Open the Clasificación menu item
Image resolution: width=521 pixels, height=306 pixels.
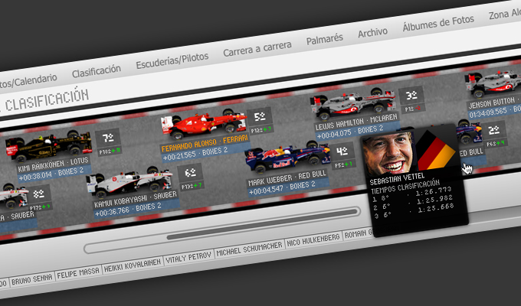[x=97, y=71]
